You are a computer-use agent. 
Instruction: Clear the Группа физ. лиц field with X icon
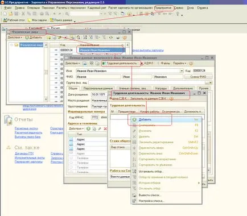click(x=211, y=83)
